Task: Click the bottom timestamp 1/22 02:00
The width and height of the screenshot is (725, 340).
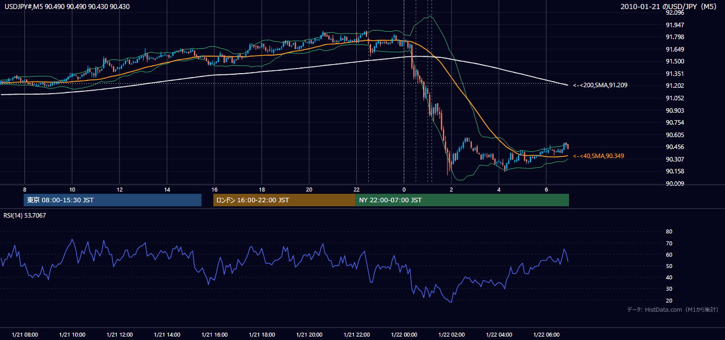Action: pyautogui.click(x=451, y=334)
